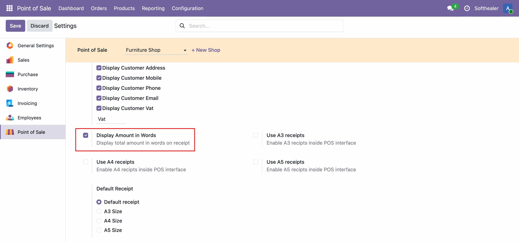
Task: Enable Use A3 receipts checkbox
Action: coord(256,135)
